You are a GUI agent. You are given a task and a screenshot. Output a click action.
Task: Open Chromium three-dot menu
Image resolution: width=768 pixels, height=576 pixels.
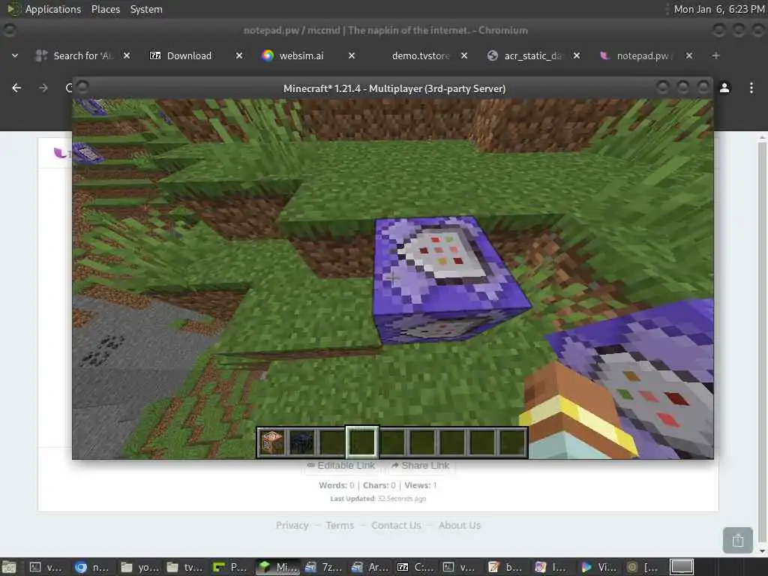751,88
